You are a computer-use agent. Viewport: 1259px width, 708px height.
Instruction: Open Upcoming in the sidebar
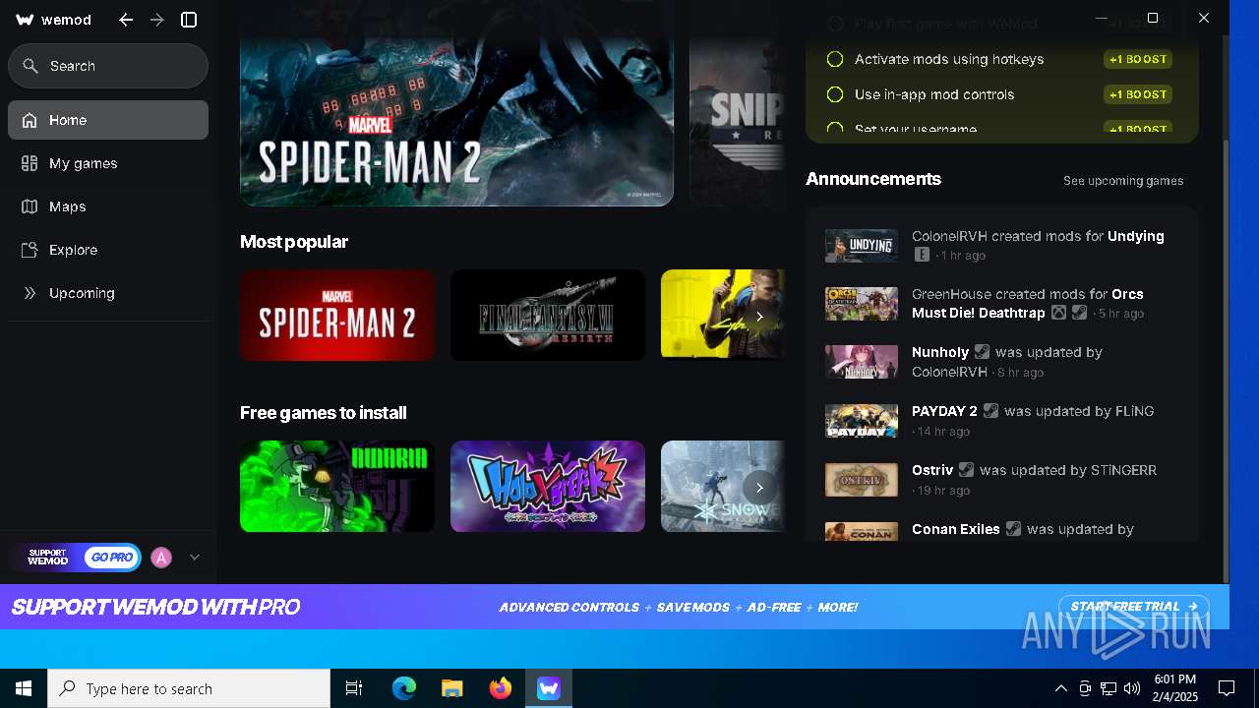coord(108,293)
